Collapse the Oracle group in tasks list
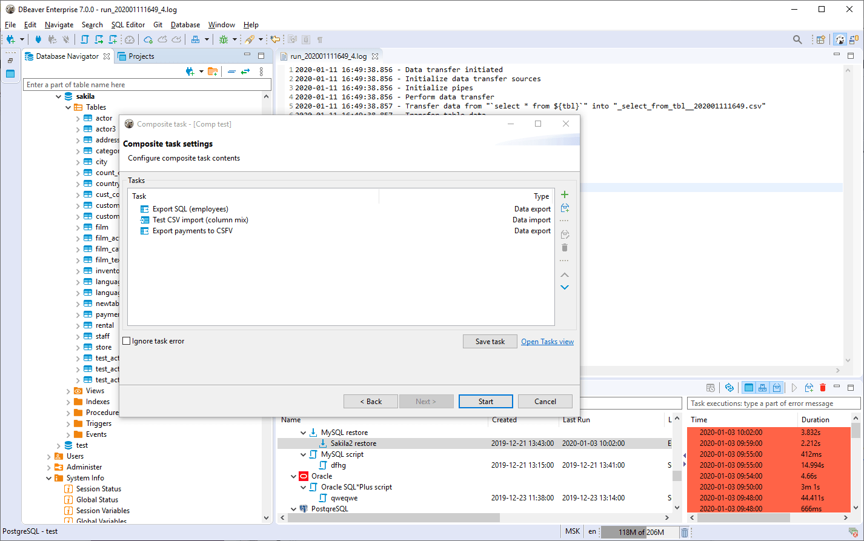This screenshot has width=864, height=541. pyautogui.click(x=294, y=476)
